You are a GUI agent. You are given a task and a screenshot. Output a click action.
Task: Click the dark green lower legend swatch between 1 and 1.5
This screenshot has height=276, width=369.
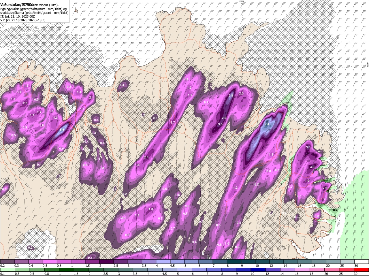pyautogui.click(x=67, y=270)
